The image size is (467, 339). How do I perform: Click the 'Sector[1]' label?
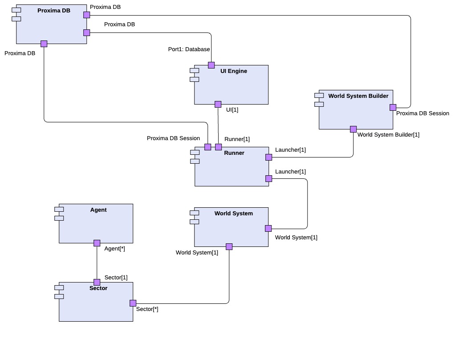[x=116, y=278]
